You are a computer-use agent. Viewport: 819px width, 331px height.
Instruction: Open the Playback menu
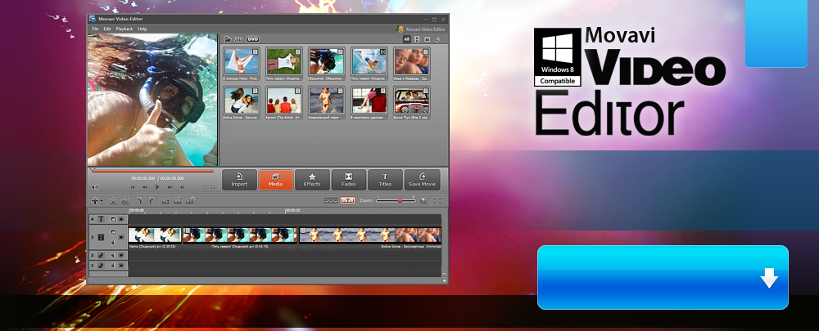point(124,29)
